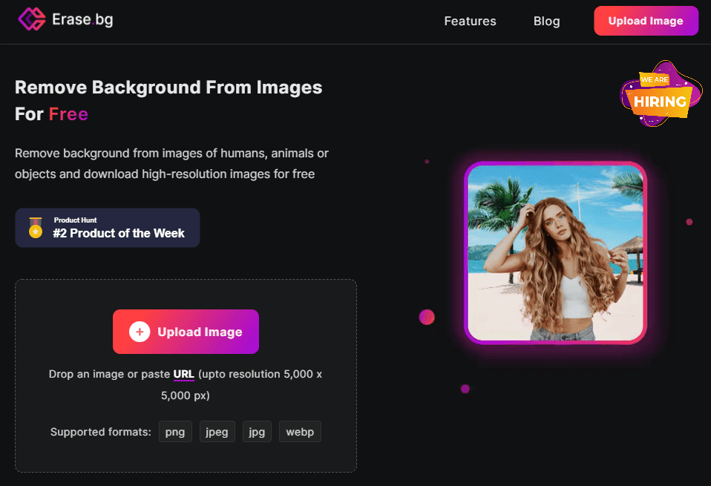Image resolution: width=711 pixels, height=486 pixels.
Task: Click the beach woman sample image
Action: pyautogui.click(x=555, y=253)
